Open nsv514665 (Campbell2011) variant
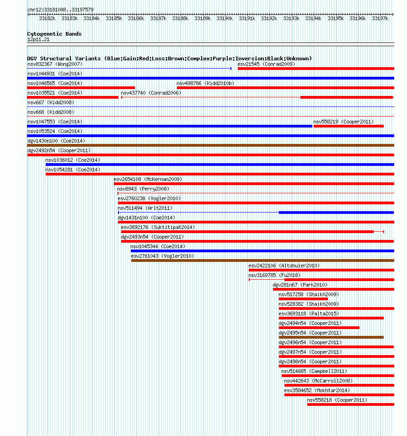This screenshot has height=436, width=407. [x=314, y=371]
